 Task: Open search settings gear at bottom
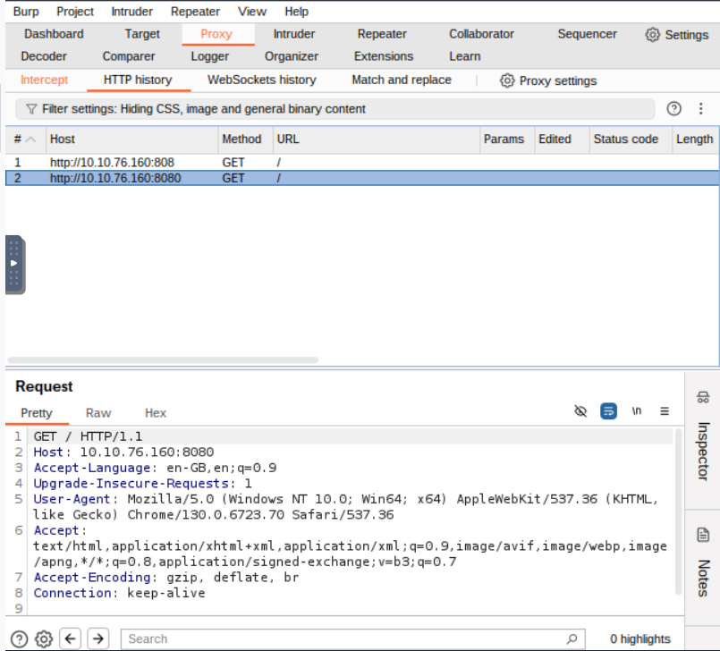point(44,639)
